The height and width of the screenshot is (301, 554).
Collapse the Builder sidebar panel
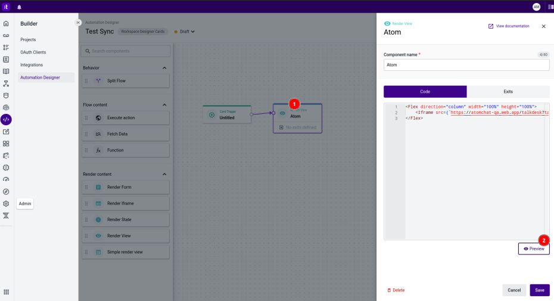point(77,23)
